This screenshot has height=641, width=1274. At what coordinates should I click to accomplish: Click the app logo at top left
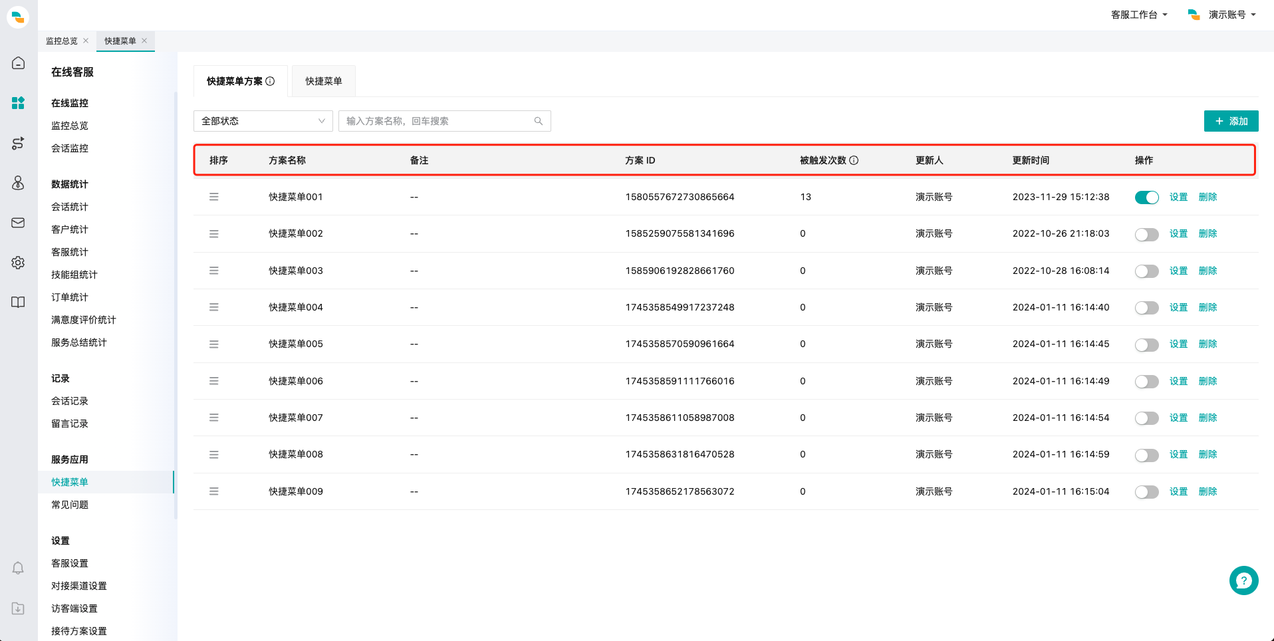[18, 17]
